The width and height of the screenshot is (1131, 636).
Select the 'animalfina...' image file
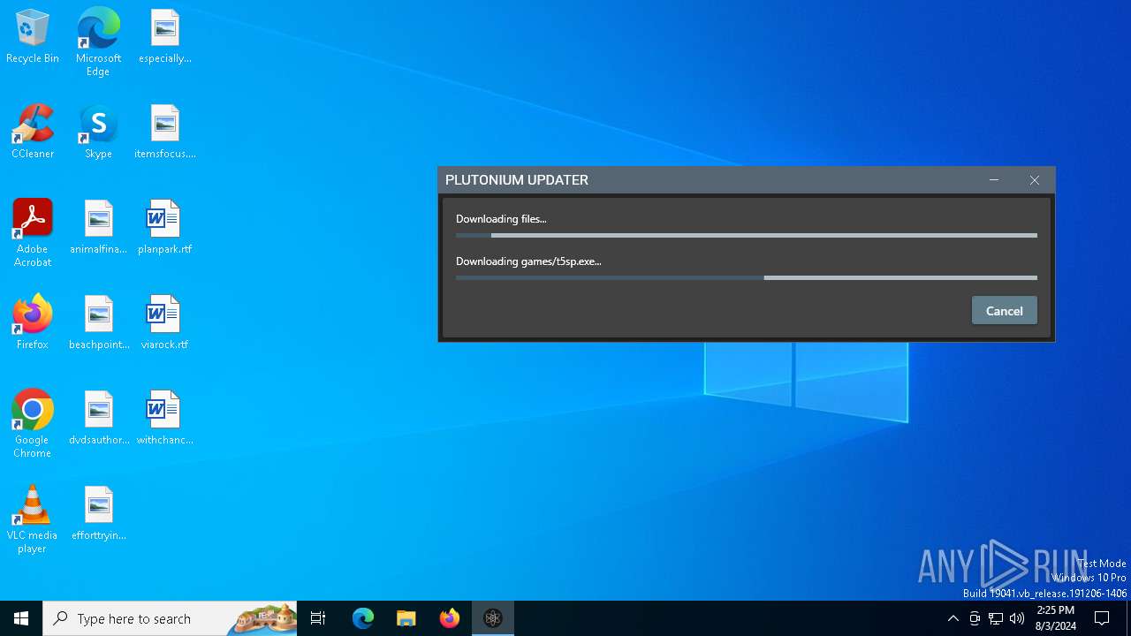tap(98, 228)
